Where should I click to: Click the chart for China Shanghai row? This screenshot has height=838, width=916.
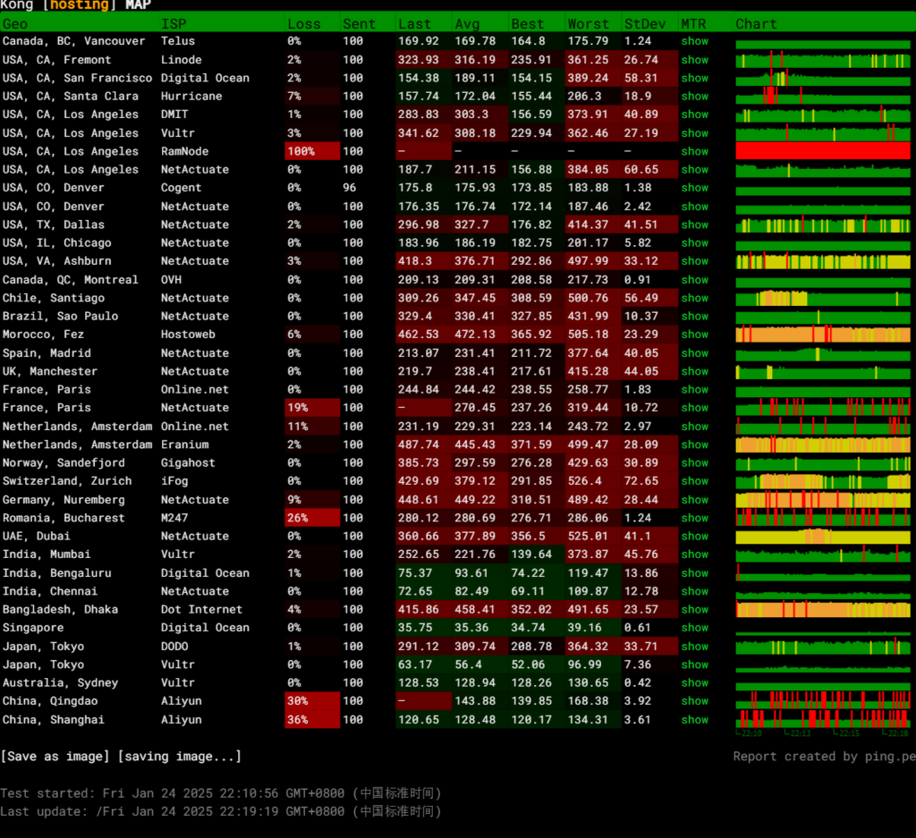[x=823, y=718]
